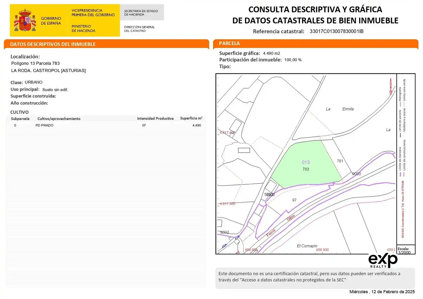Select the 'Suelo sin edif.' use value

(55, 90)
